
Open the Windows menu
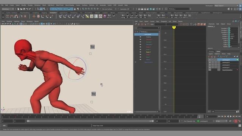[x=37, y=5]
